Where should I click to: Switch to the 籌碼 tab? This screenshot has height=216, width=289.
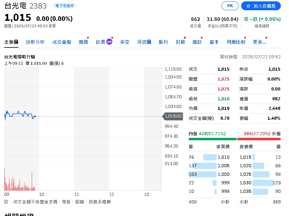point(83,42)
